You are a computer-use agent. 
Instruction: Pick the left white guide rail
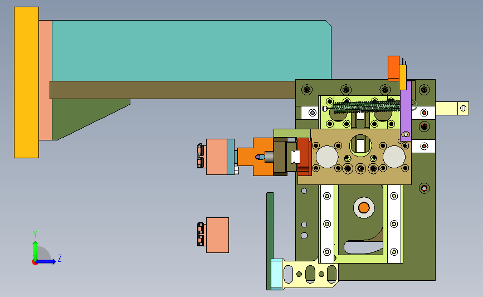[x=327, y=224]
